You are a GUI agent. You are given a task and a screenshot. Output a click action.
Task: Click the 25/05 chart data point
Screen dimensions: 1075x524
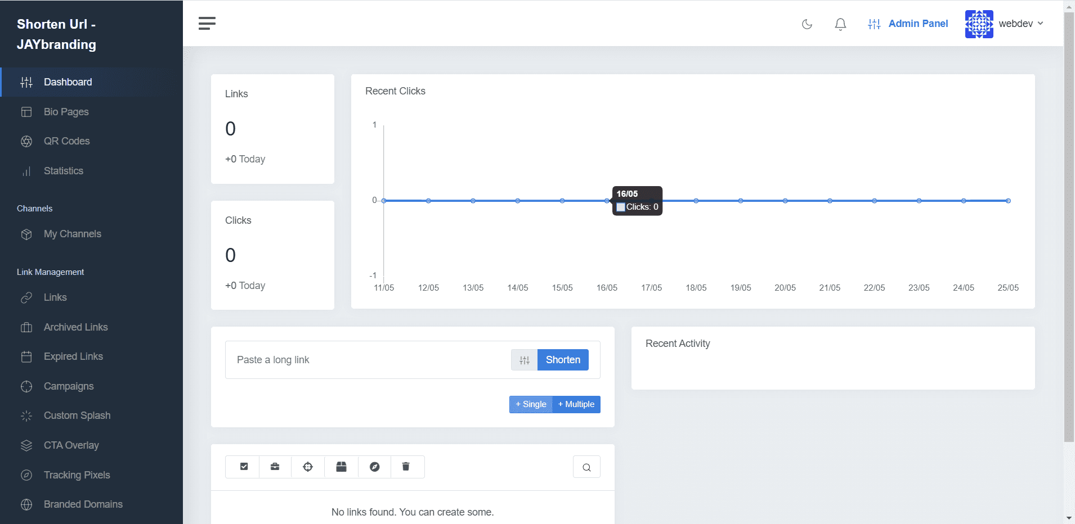[x=1008, y=201]
